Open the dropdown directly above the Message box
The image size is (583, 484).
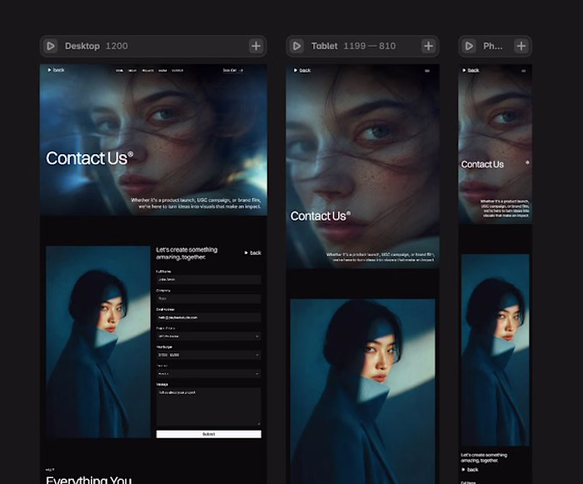tap(208, 373)
